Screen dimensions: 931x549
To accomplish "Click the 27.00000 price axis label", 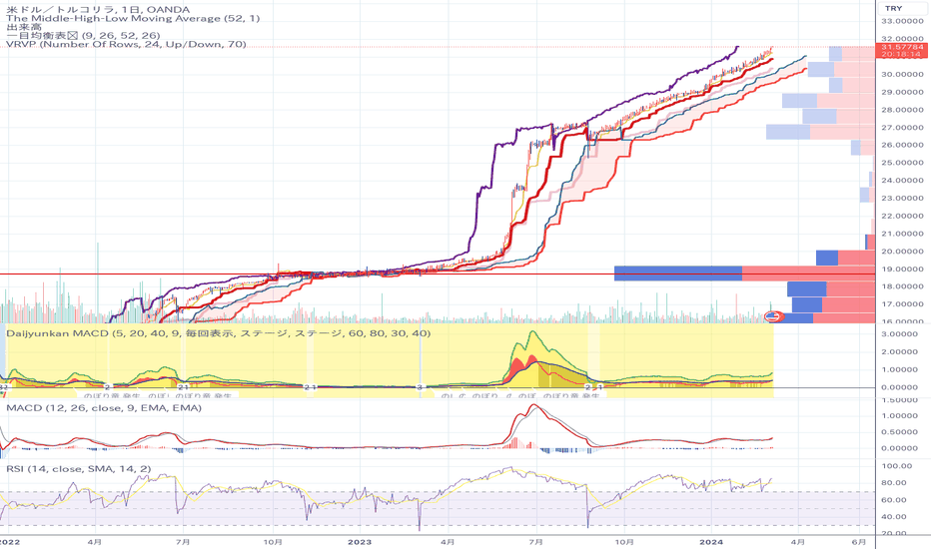I will (902, 128).
